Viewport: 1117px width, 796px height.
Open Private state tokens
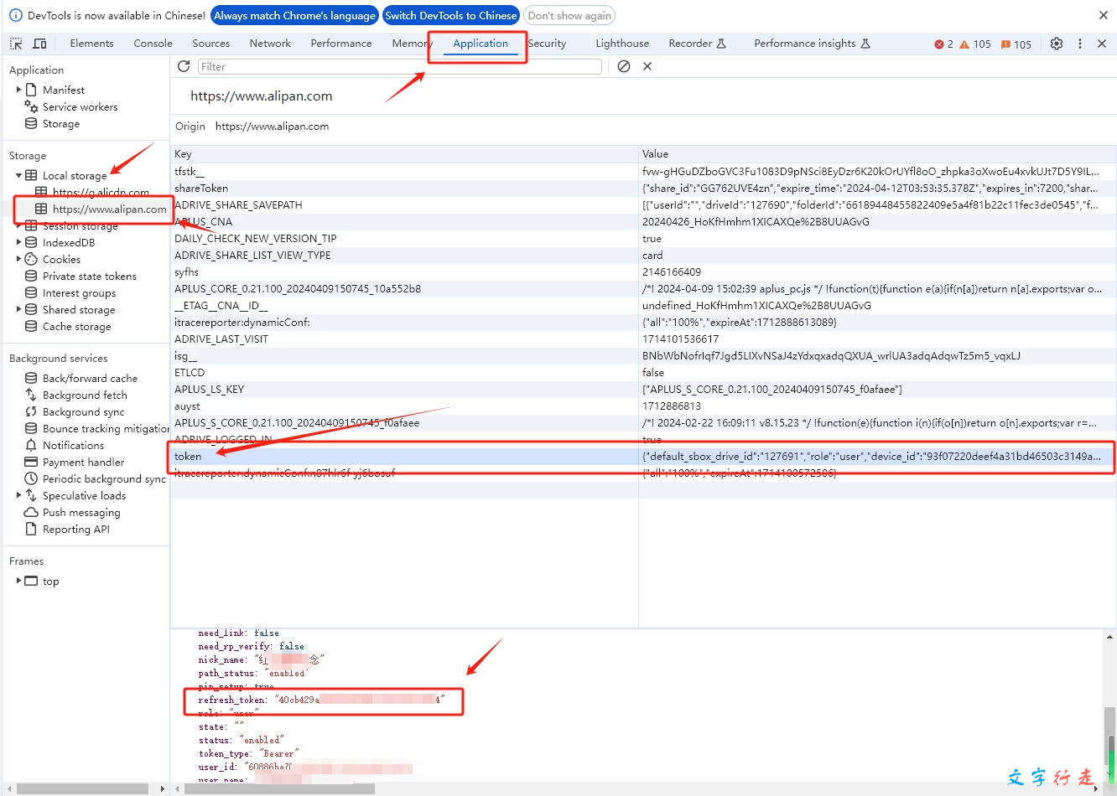pos(89,276)
